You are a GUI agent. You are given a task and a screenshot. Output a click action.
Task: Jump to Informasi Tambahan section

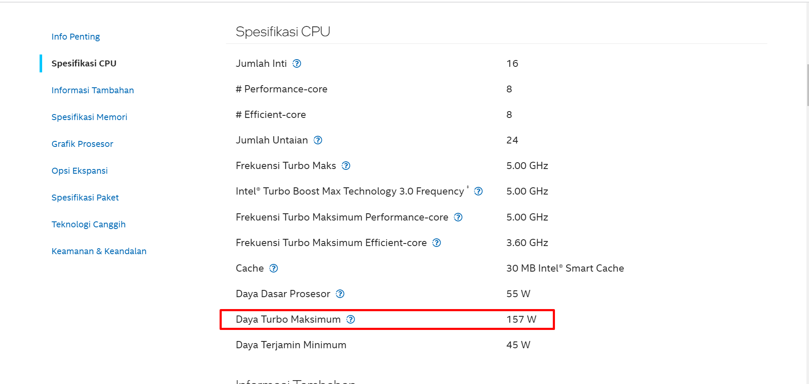pyautogui.click(x=93, y=90)
